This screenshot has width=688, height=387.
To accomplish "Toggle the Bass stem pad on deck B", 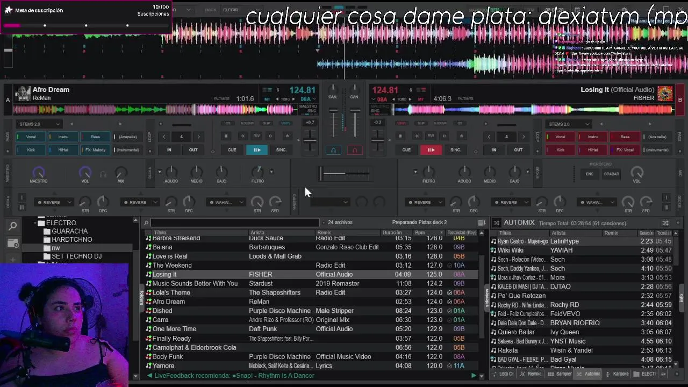I will coord(625,137).
